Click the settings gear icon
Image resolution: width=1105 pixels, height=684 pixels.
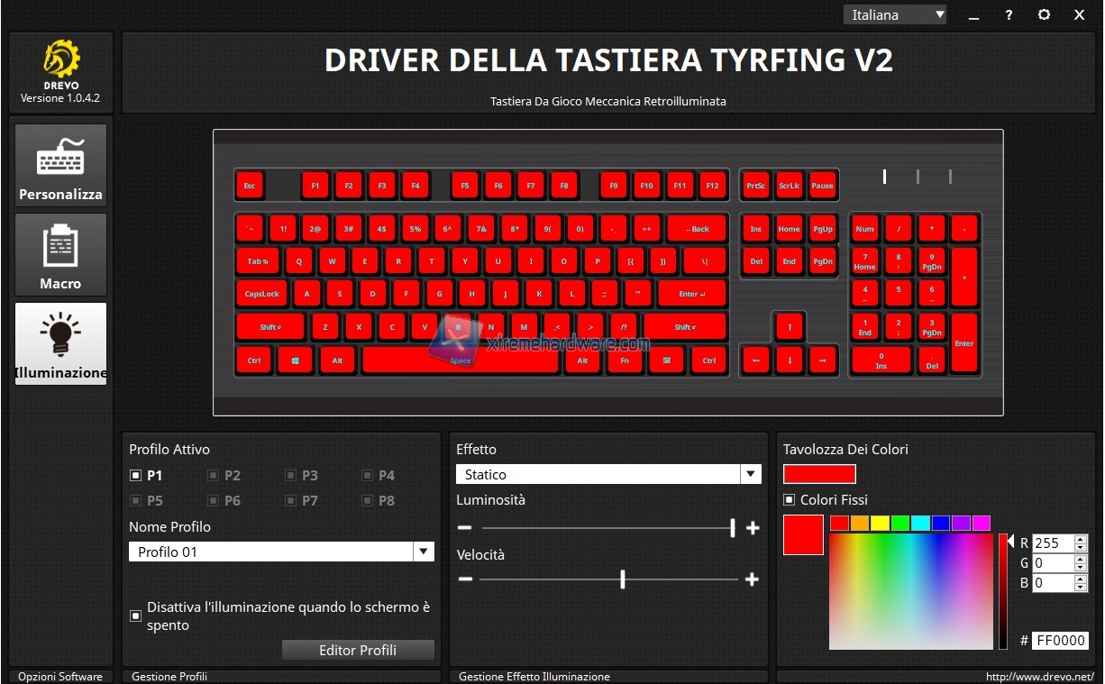coord(1044,14)
